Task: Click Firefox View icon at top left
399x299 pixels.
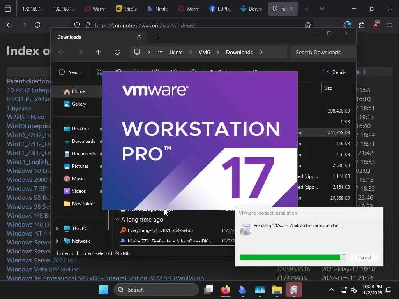Action: [x=8, y=9]
